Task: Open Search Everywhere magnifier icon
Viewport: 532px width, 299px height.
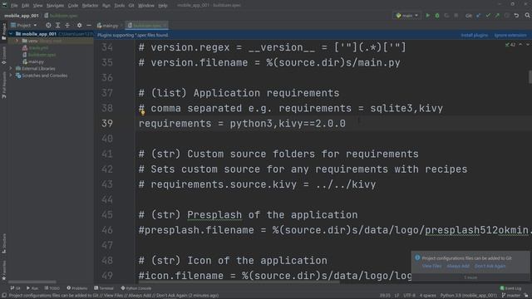Action: click(x=527, y=16)
